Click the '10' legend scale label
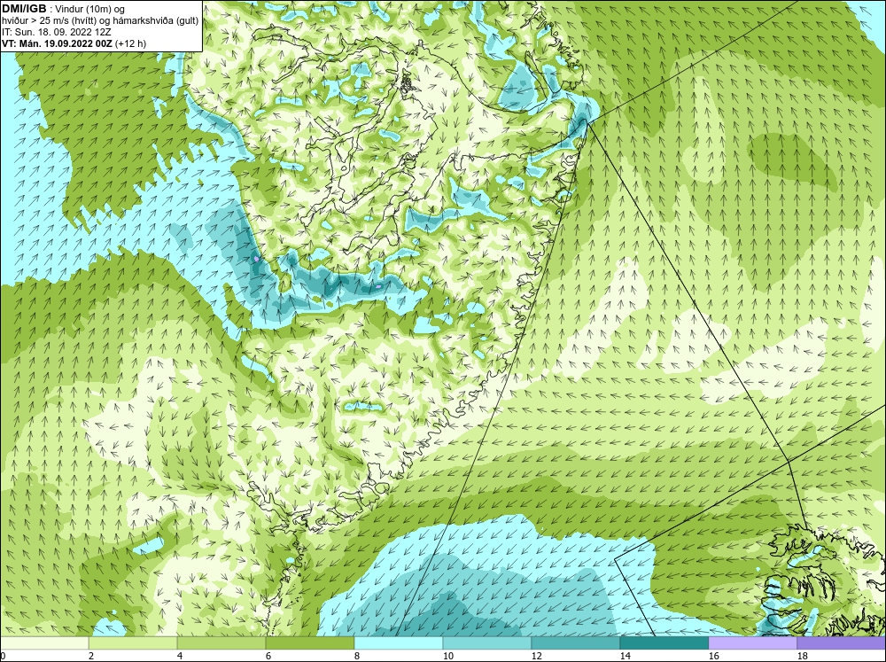Image resolution: width=886 pixels, height=662 pixels. tap(448, 656)
